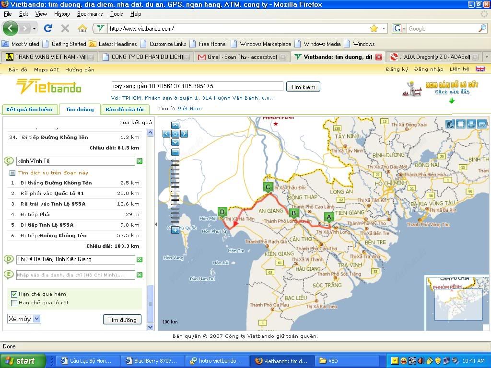The image size is (491, 368).
Task: Open the hotro vietbando taskbar window
Action: 216,361
